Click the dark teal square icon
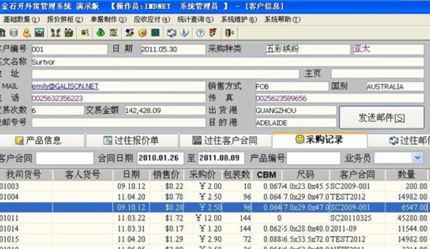The height and width of the screenshot is (249, 430). click(155, 33)
